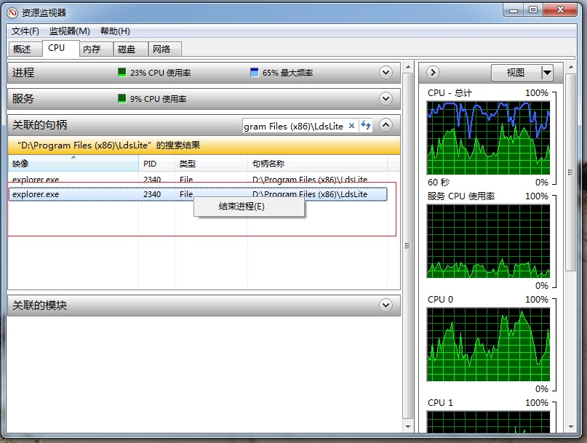Click the CPU - 总计 graph
587x443 pixels.
[x=488, y=137]
